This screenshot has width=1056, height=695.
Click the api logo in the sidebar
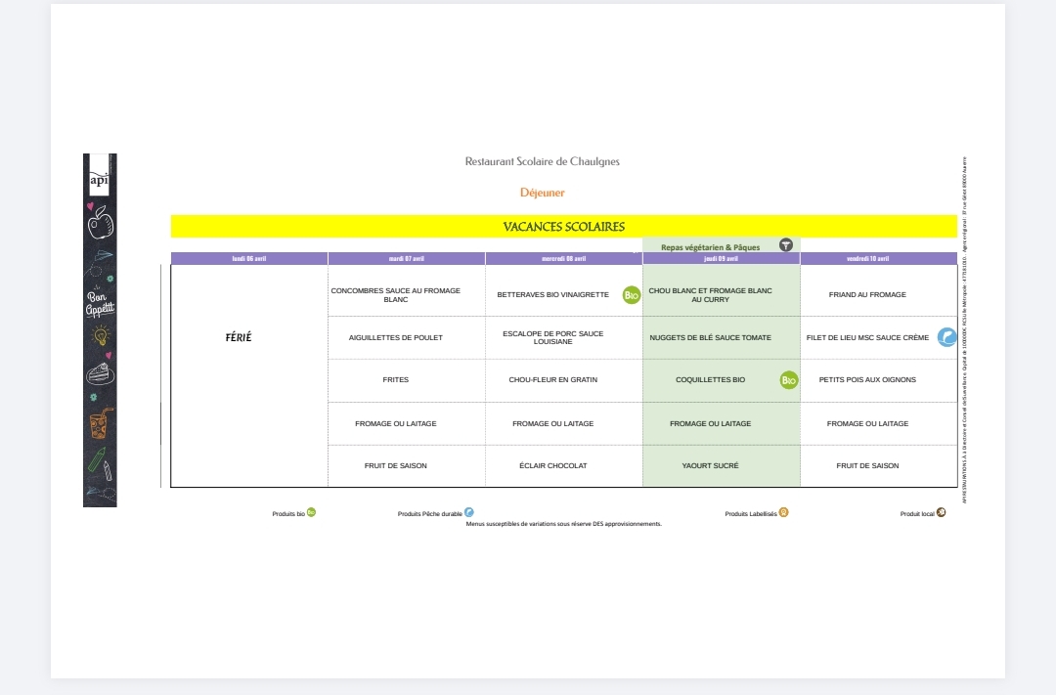click(x=99, y=180)
